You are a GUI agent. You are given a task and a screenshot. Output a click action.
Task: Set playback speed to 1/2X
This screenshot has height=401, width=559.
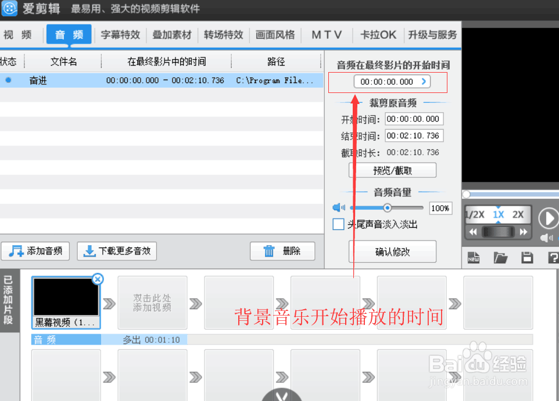[475, 214]
